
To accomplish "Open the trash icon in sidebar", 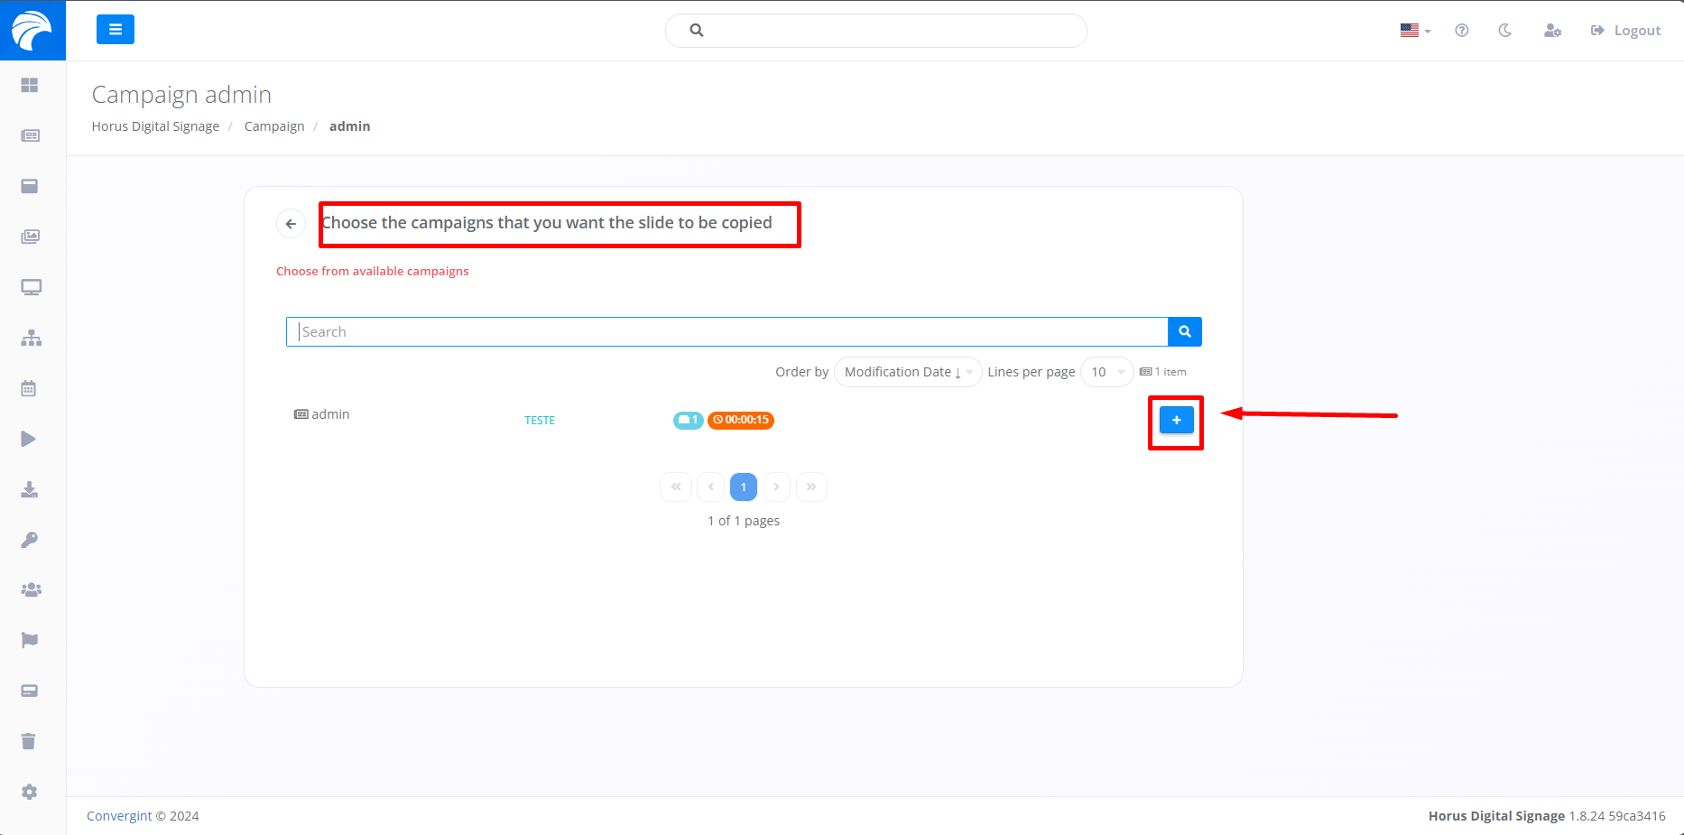I will 29,741.
